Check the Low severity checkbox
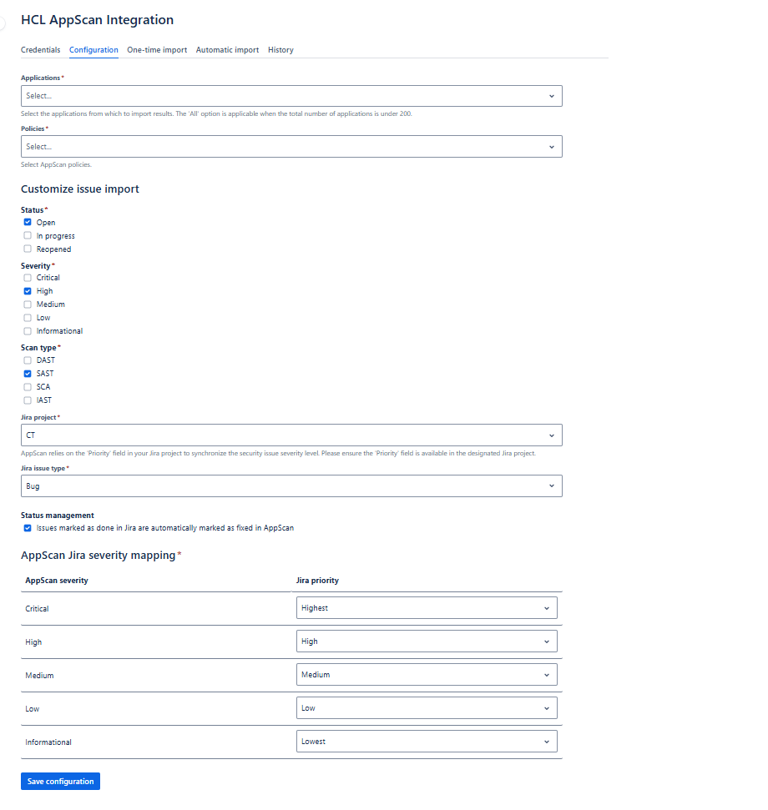The height and width of the screenshot is (810, 768). point(28,318)
